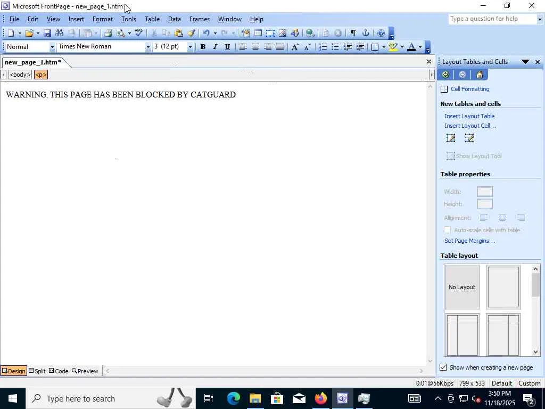Image resolution: width=545 pixels, height=409 pixels.
Task: Insert a hyperlink with the globe icon
Action: click(x=310, y=33)
